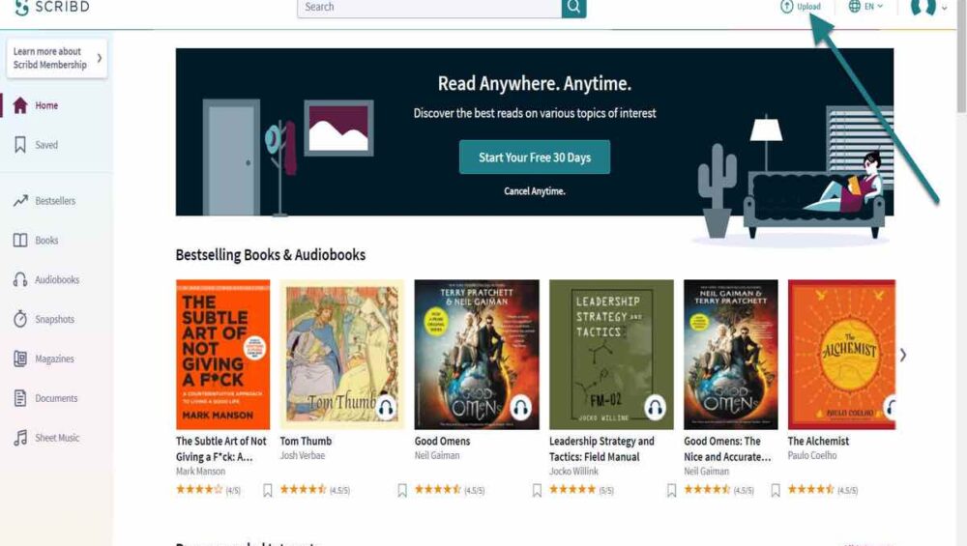Bookmark Good Omens: The Nice and Accurate

pos(776,491)
